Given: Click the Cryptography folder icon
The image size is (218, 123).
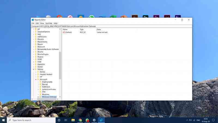Looking at the screenshot, I should [x=40, y=82].
